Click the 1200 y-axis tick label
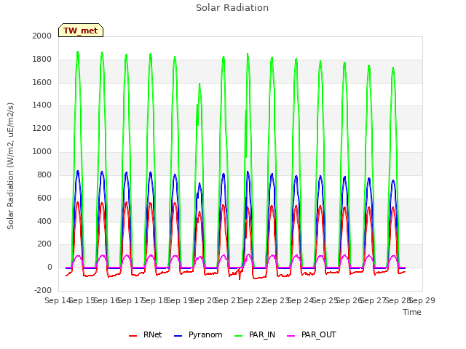The height and width of the screenshot is (349, 466). [x=42, y=129]
